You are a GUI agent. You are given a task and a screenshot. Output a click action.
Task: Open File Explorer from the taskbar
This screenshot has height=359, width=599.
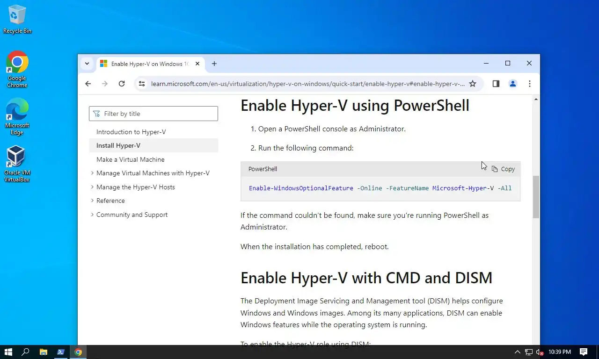(44, 352)
